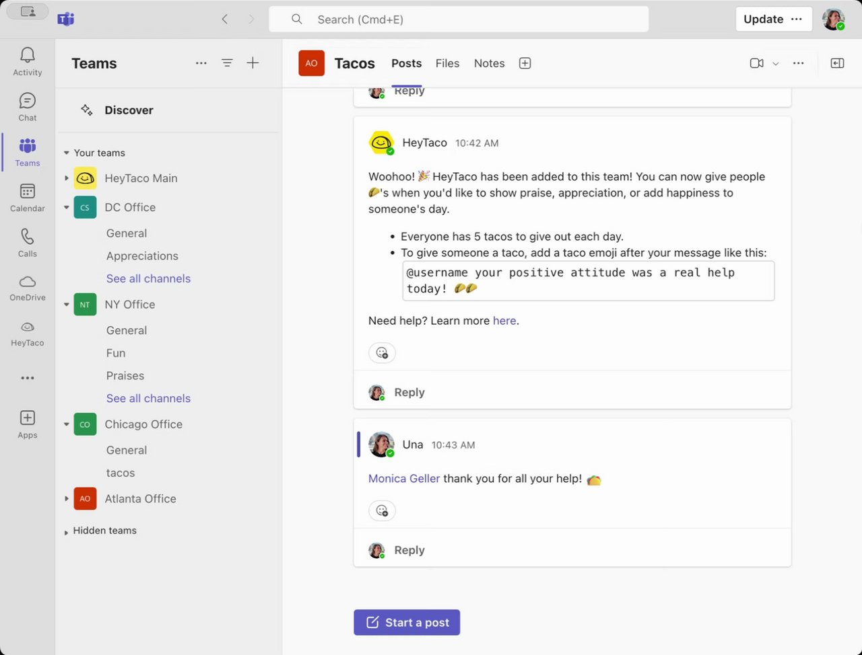The height and width of the screenshot is (655, 862).
Task: Toggle the channel info side pane
Action: (837, 63)
